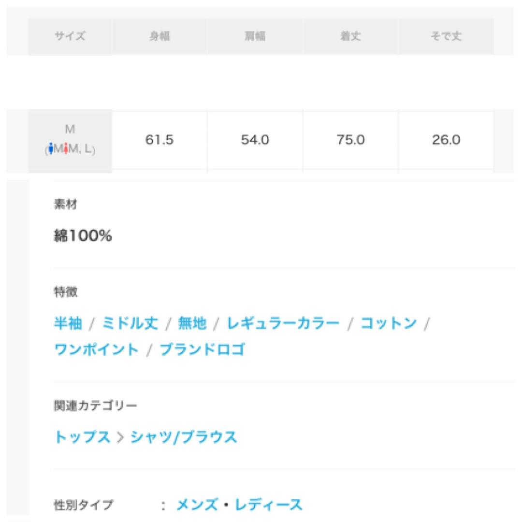Image resolution: width=522 pixels, height=522 pixels.
Task: Click the blue male figure icon
Action: tap(51, 148)
